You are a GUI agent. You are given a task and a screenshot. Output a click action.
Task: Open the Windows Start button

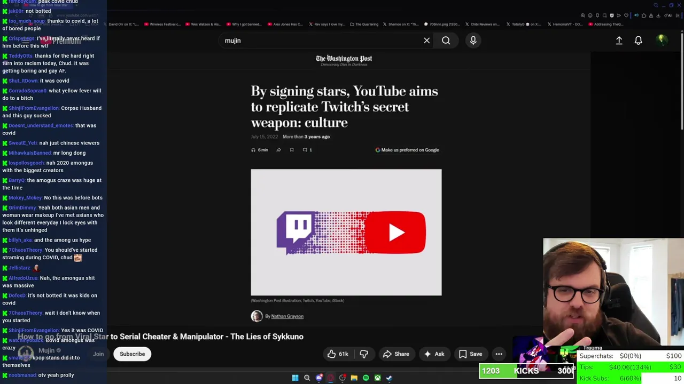295,378
